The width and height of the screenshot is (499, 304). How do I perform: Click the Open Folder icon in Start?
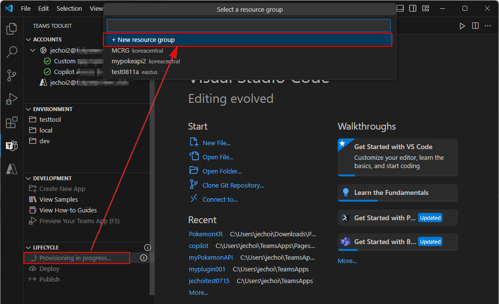tap(194, 170)
